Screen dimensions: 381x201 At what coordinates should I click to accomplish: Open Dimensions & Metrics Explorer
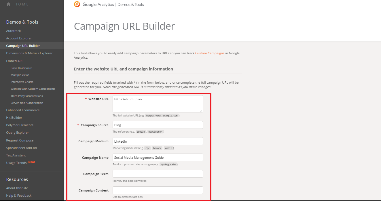[x=29, y=53]
